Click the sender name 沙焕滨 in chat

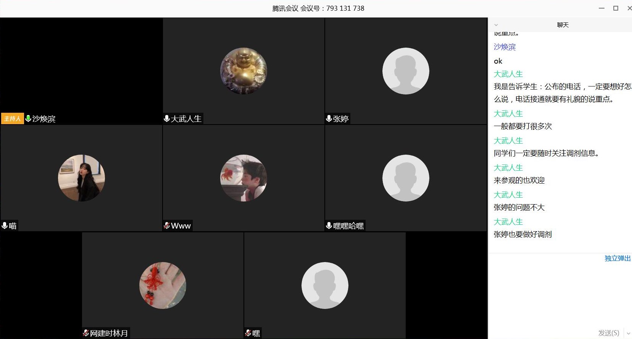505,47
